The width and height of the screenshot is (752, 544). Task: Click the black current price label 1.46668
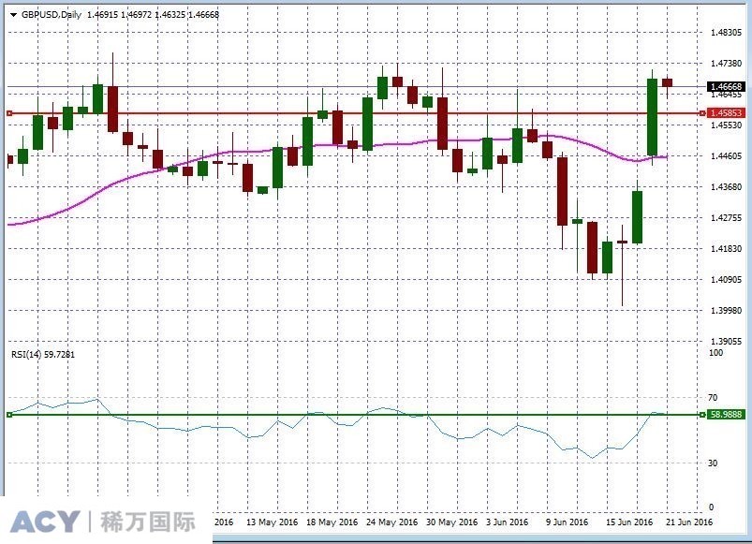[726, 87]
